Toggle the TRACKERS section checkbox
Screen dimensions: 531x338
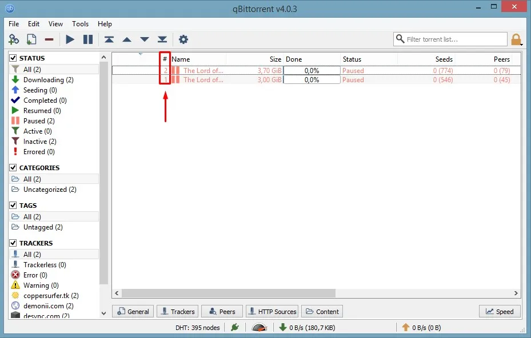13,243
